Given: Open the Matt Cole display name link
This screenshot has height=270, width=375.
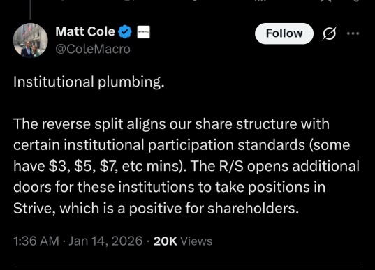Looking at the screenshot, I should [85, 31].
